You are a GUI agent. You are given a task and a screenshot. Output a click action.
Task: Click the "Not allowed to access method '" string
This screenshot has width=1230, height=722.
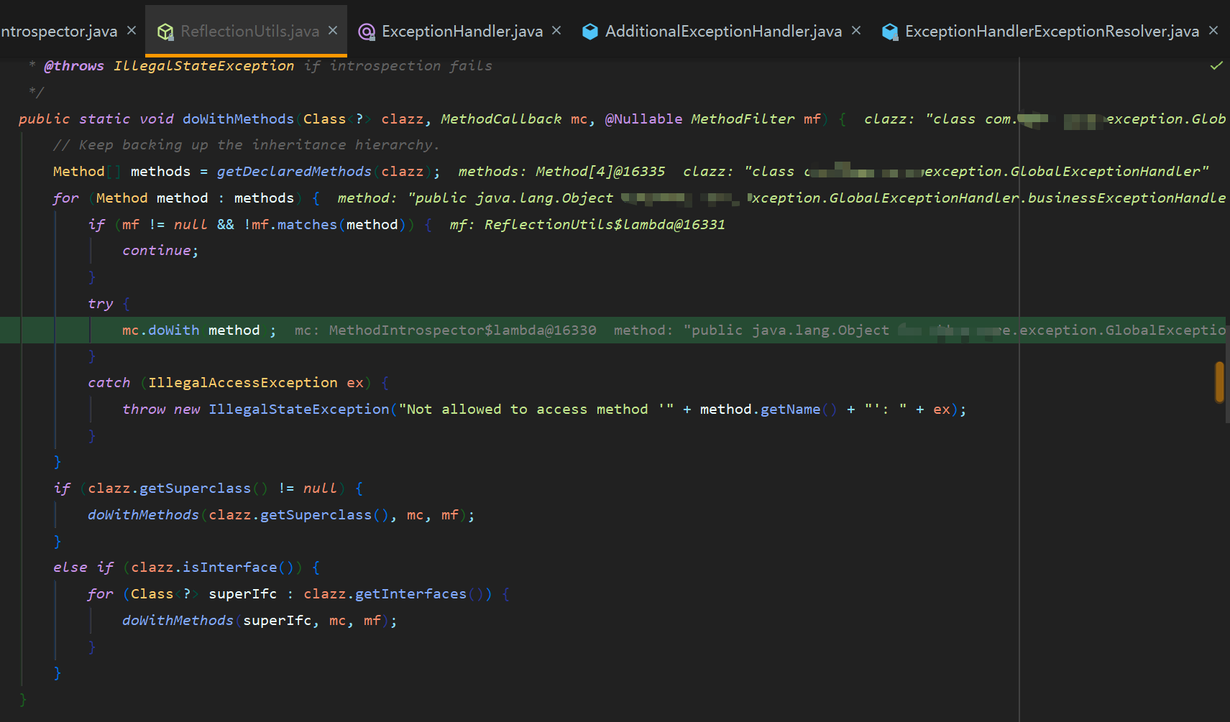(x=536, y=409)
